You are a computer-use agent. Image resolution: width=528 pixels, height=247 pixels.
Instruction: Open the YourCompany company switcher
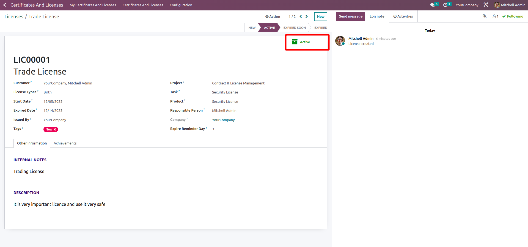tap(467, 5)
